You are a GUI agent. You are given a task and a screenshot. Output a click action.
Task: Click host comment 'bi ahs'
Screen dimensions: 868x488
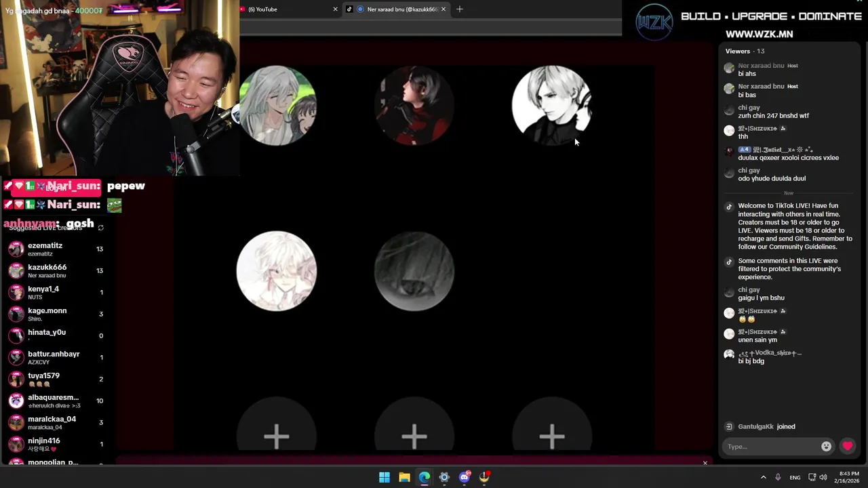click(747, 74)
